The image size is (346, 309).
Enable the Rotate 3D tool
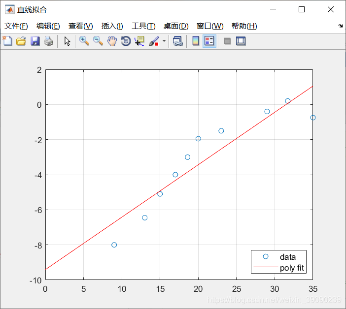click(126, 41)
